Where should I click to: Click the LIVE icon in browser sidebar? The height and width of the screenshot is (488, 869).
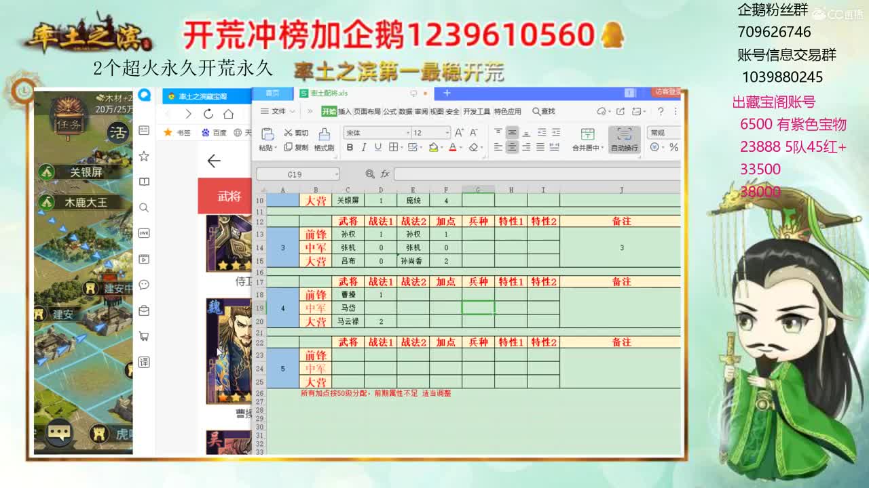[144, 233]
